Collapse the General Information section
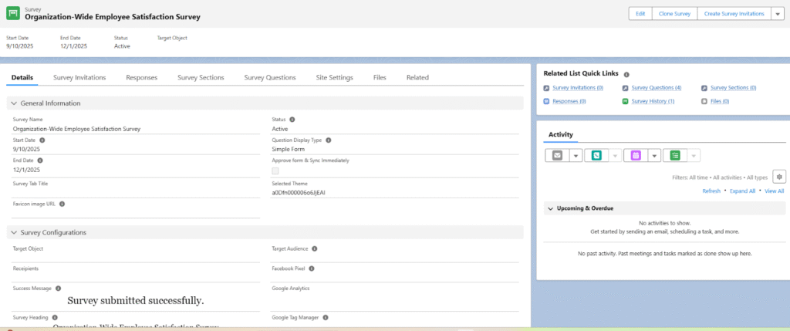Image resolution: width=790 pixels, height=331 pixels. (x=15, y=103)
